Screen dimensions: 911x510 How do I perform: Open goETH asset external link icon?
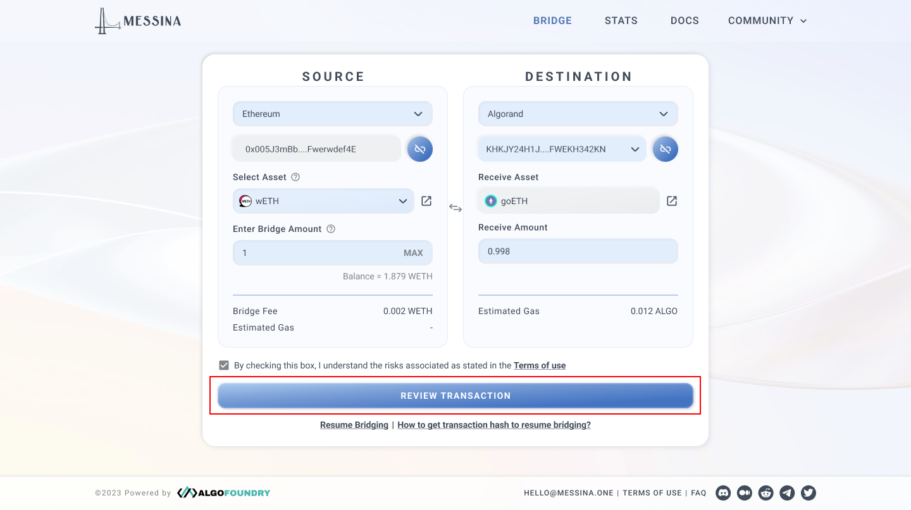pyautogui.click(x=672, y=201)
